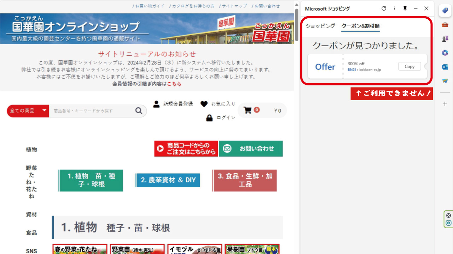Open イモヅル product thumbnail
The height and width of the screenshot is (254, 453).
point(195,249)
